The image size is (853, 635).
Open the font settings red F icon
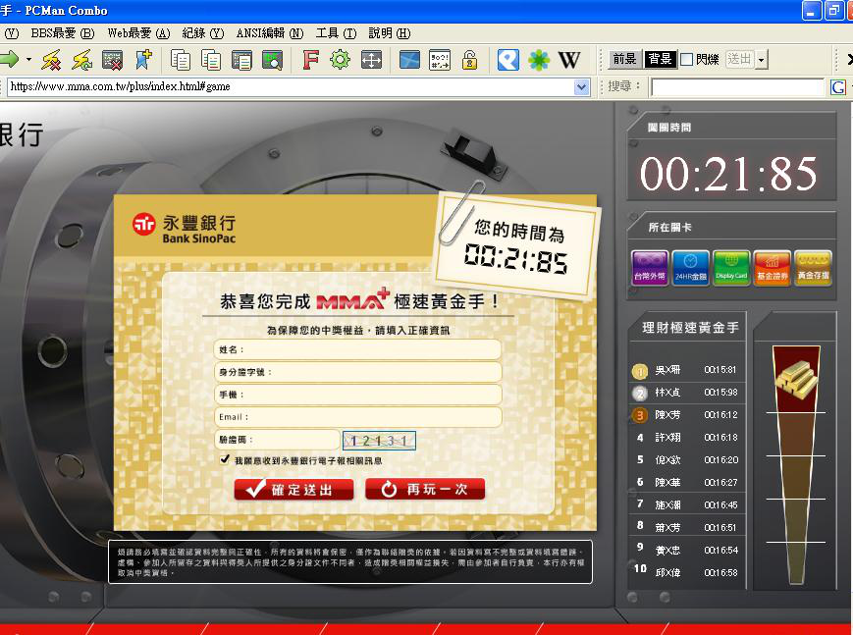pyautogui.click(x=310, y=59)
